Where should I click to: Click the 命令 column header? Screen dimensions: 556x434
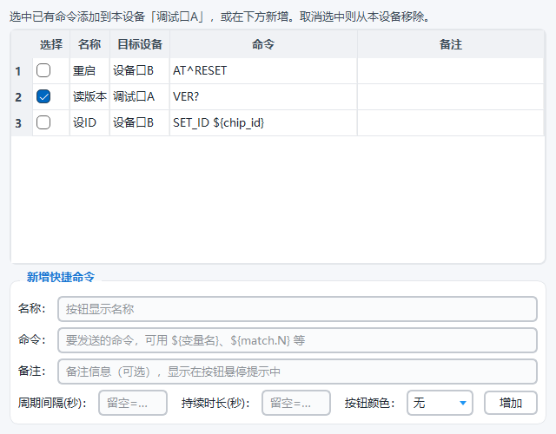tap(263, 44)
